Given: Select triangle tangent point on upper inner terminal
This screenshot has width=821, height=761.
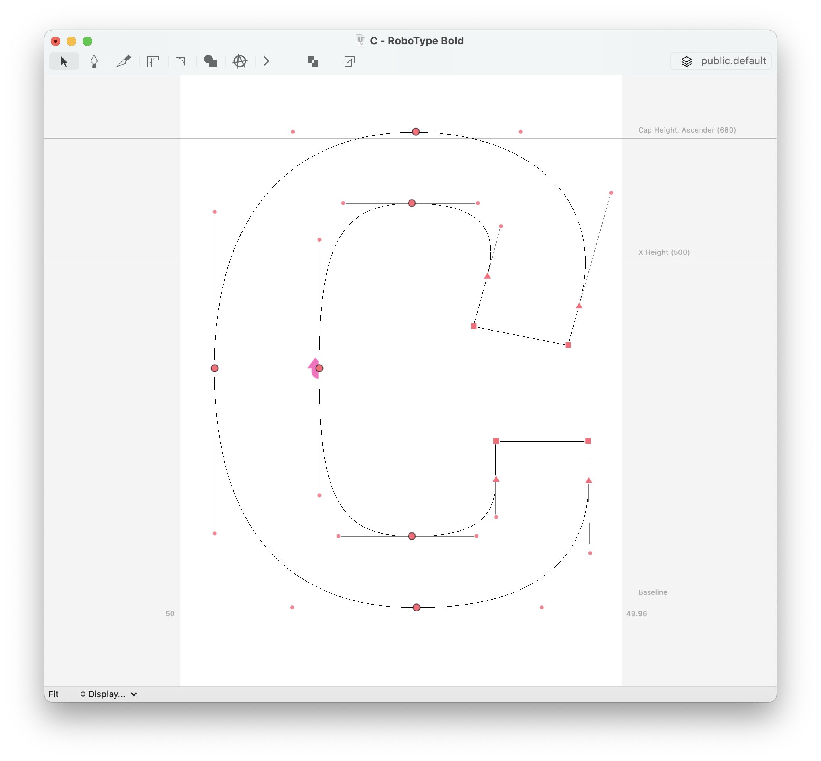Looking at the screenshot, I should pyautogui.click(x=488, y=276).
